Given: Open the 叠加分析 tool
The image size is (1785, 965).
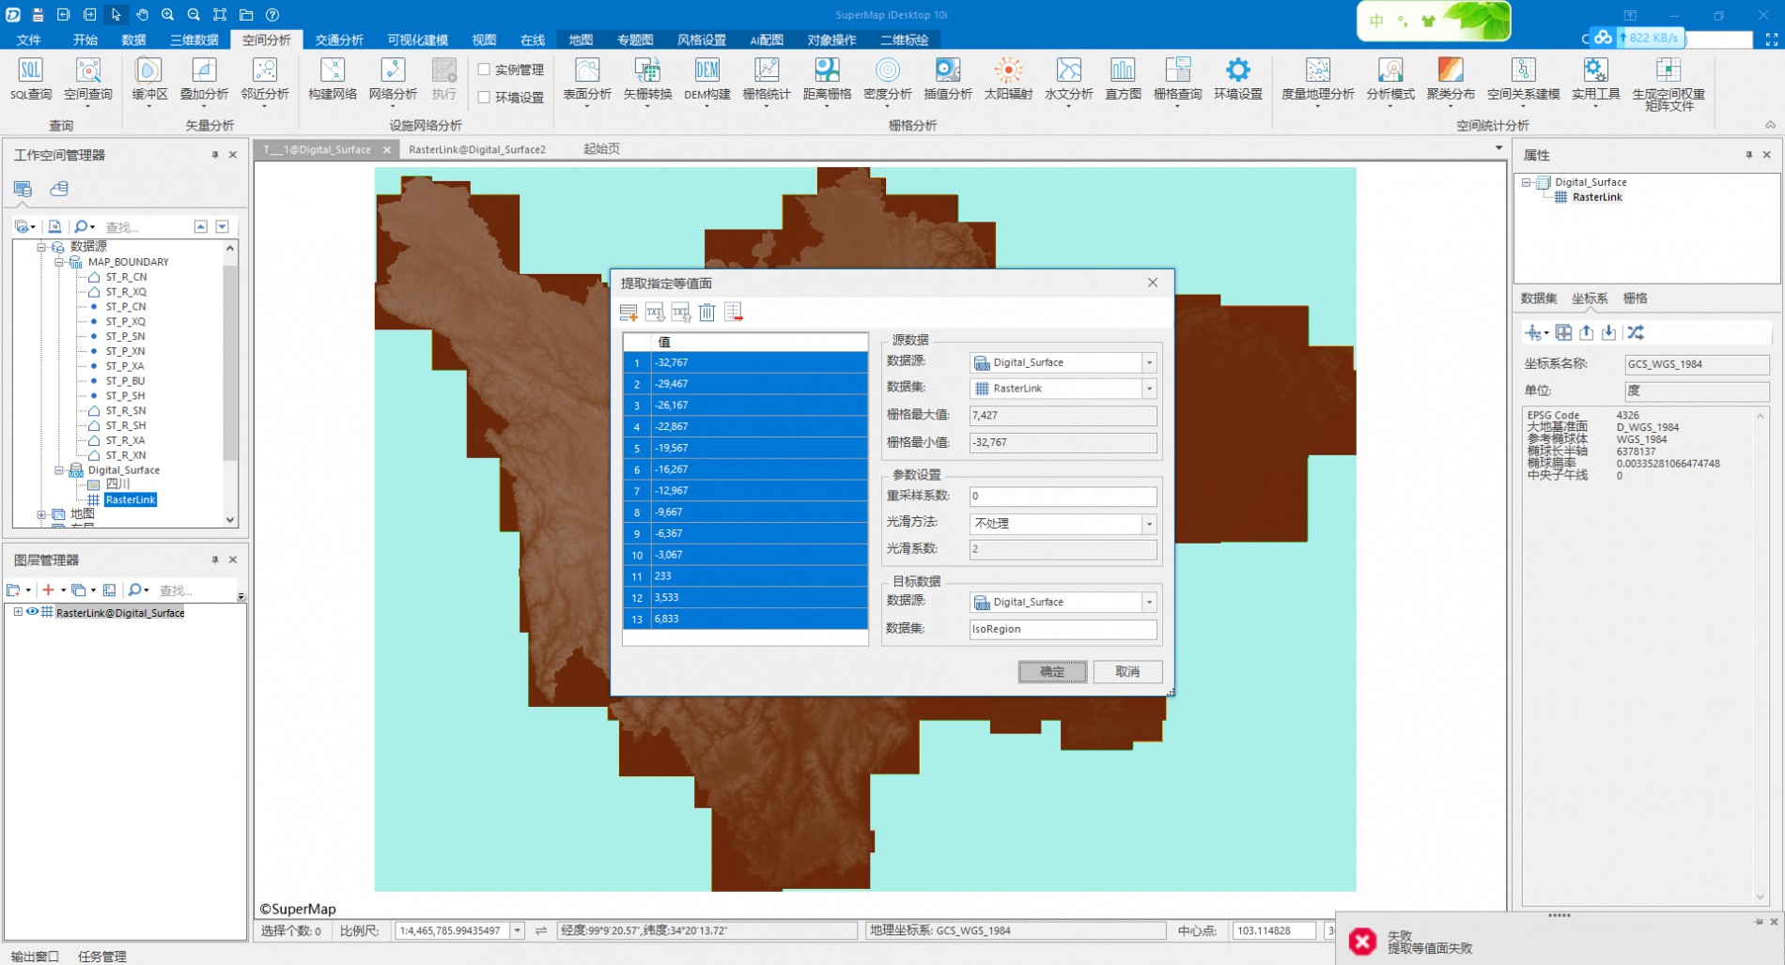Looking at the screenshot, I should tap(204, 80).
